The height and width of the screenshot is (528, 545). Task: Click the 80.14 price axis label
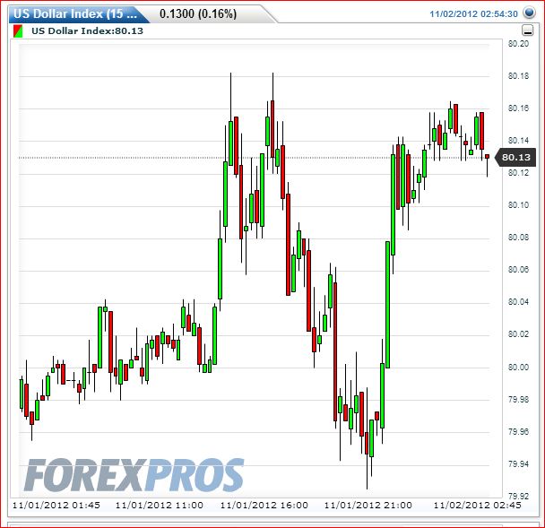518,141
